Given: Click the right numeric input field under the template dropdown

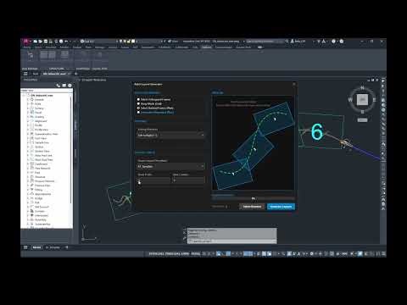Looking at the screenshot, I should tap(188, 180).
